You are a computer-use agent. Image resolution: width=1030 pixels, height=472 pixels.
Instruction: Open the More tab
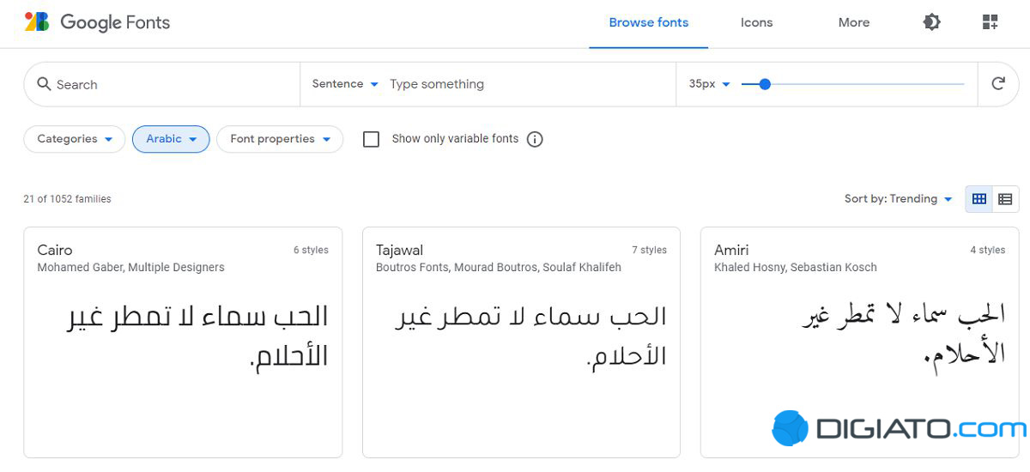click(853, 23)
